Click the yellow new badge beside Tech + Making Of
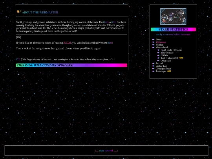This screenshot has width=212, height=159. click(181, 58)
